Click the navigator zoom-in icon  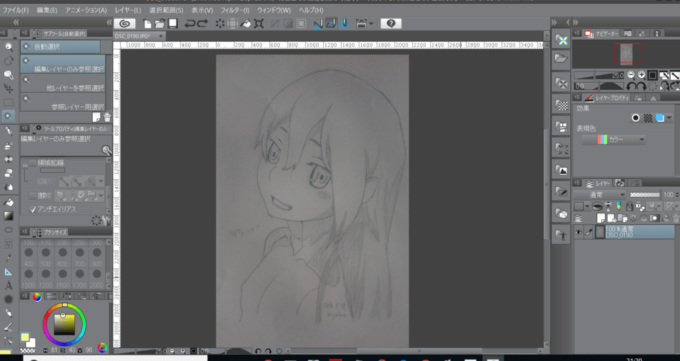pyautogui.click(x=641, y=75)
